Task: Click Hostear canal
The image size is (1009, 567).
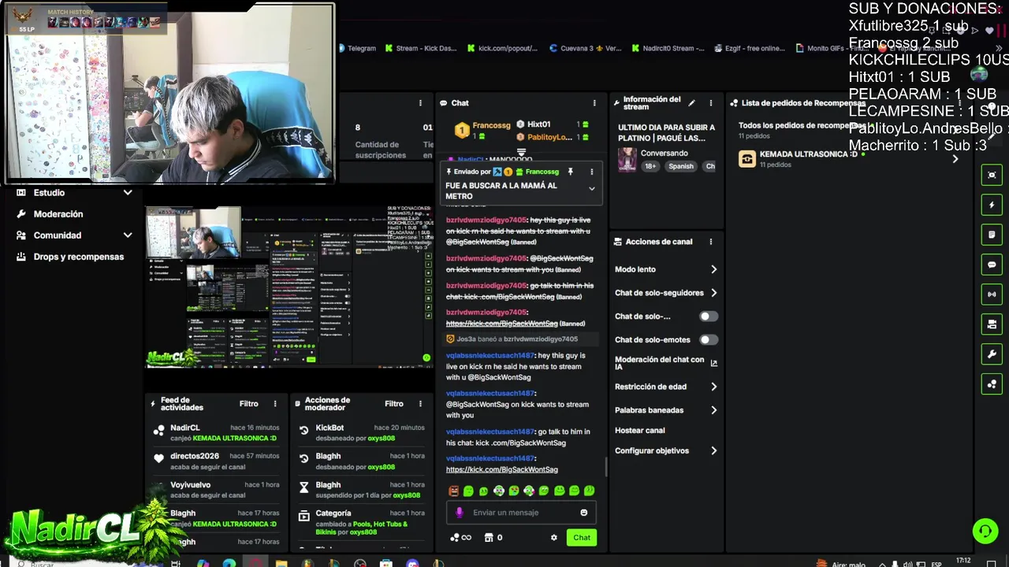Action: [640, 431]
